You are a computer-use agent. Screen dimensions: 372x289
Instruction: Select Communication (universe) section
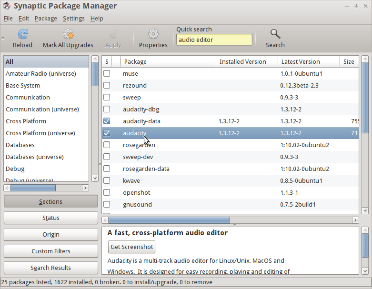coord(46,109)
